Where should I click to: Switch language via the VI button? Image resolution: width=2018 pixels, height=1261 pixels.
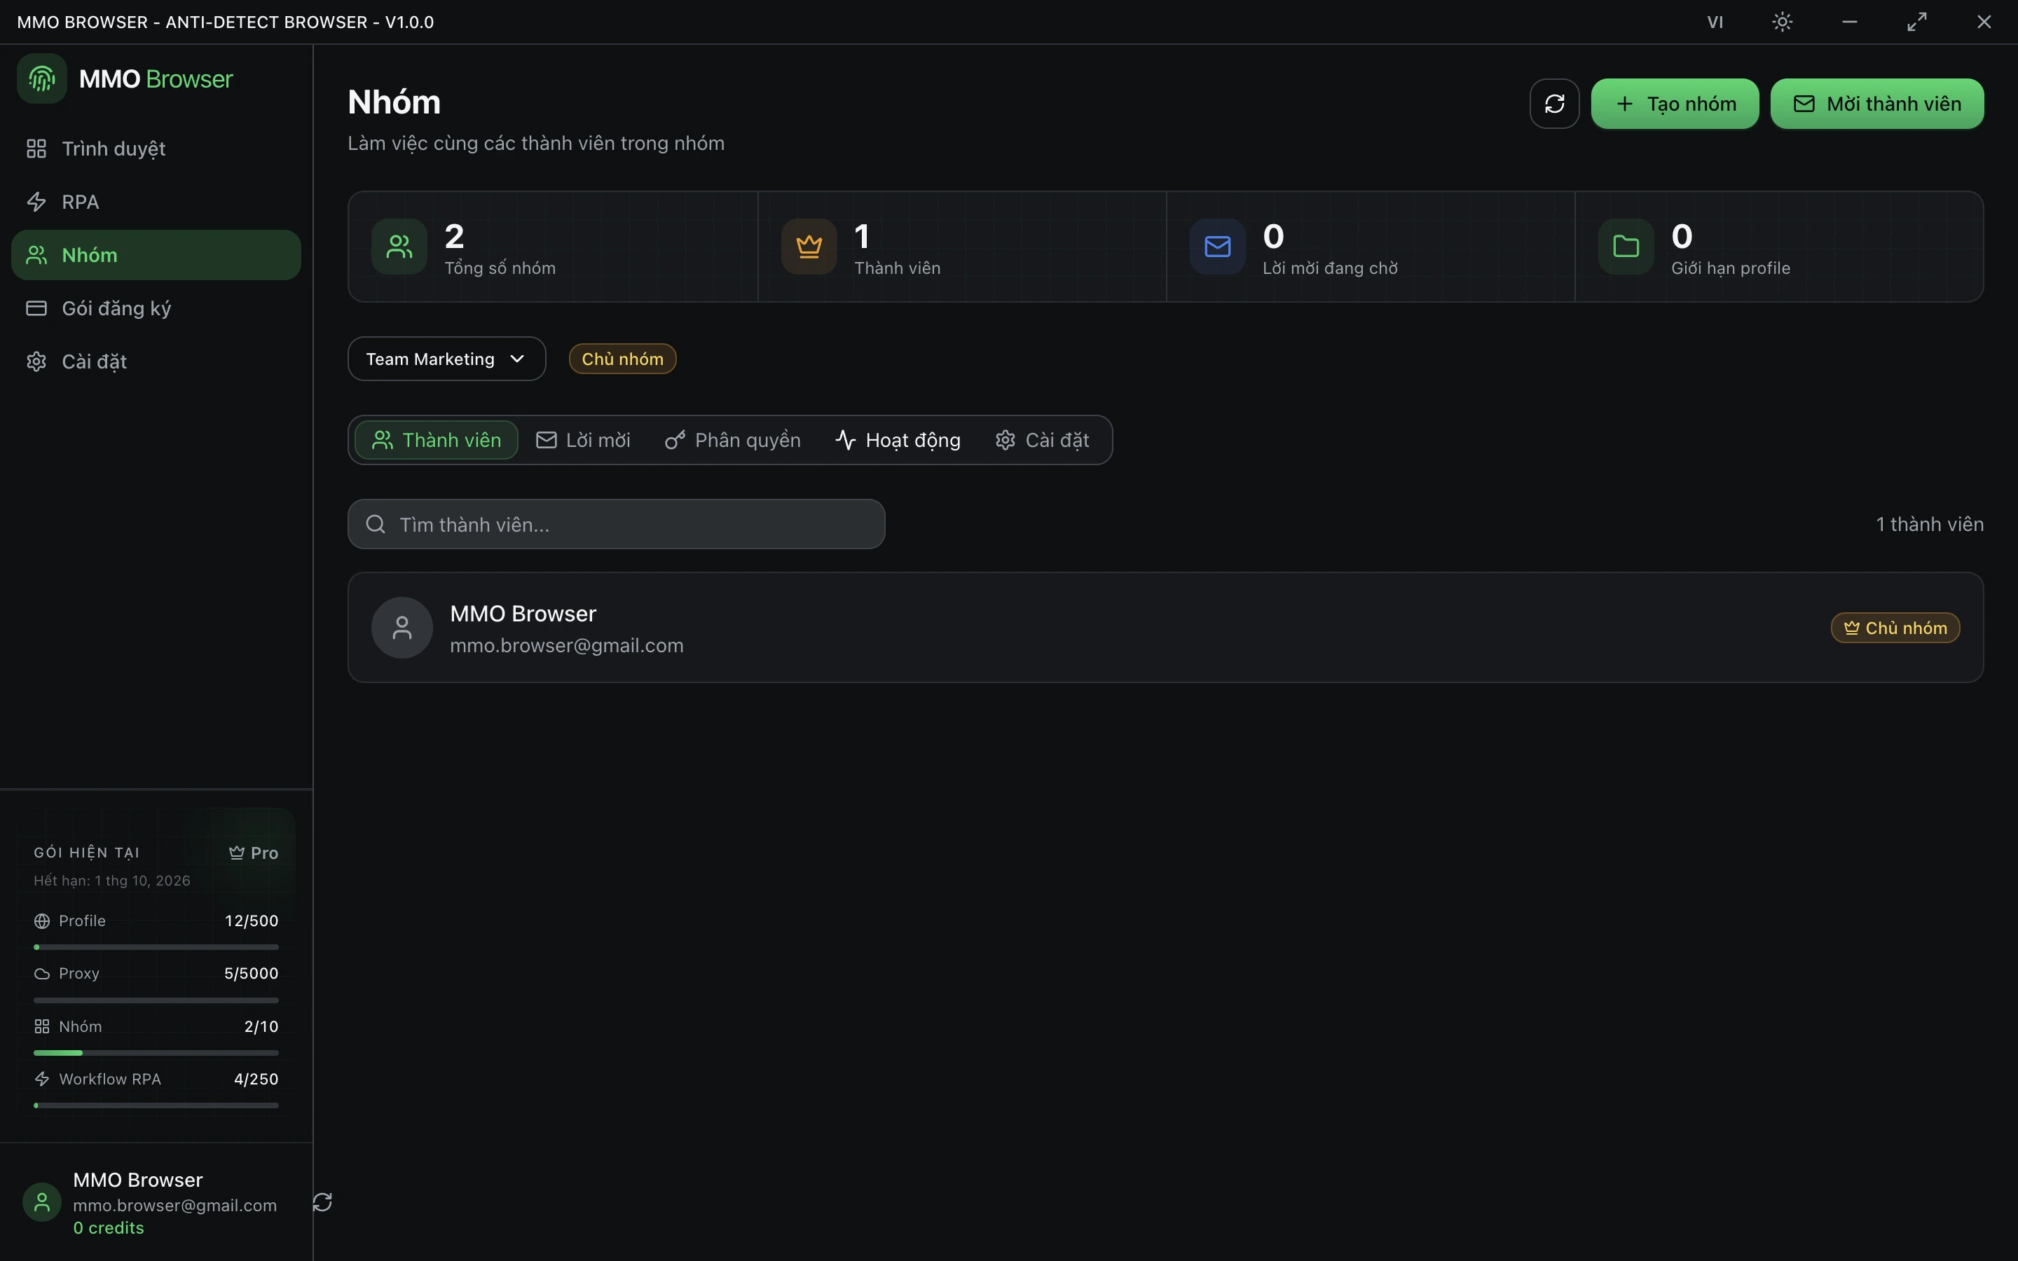(x=1715, y=22)
